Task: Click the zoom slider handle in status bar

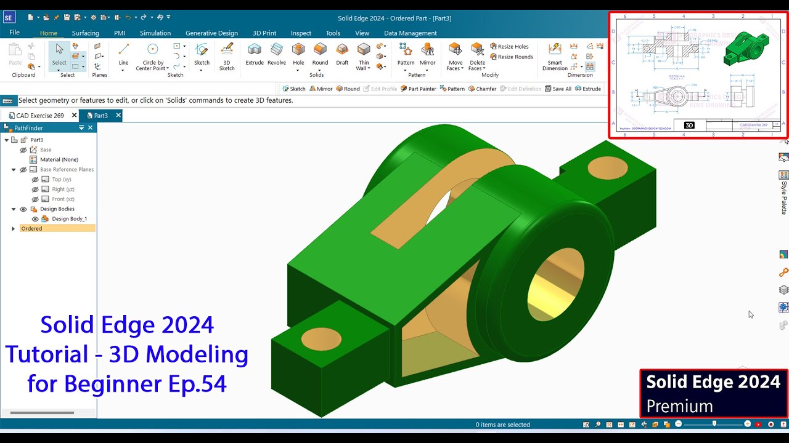Action: tap(714, 424)
